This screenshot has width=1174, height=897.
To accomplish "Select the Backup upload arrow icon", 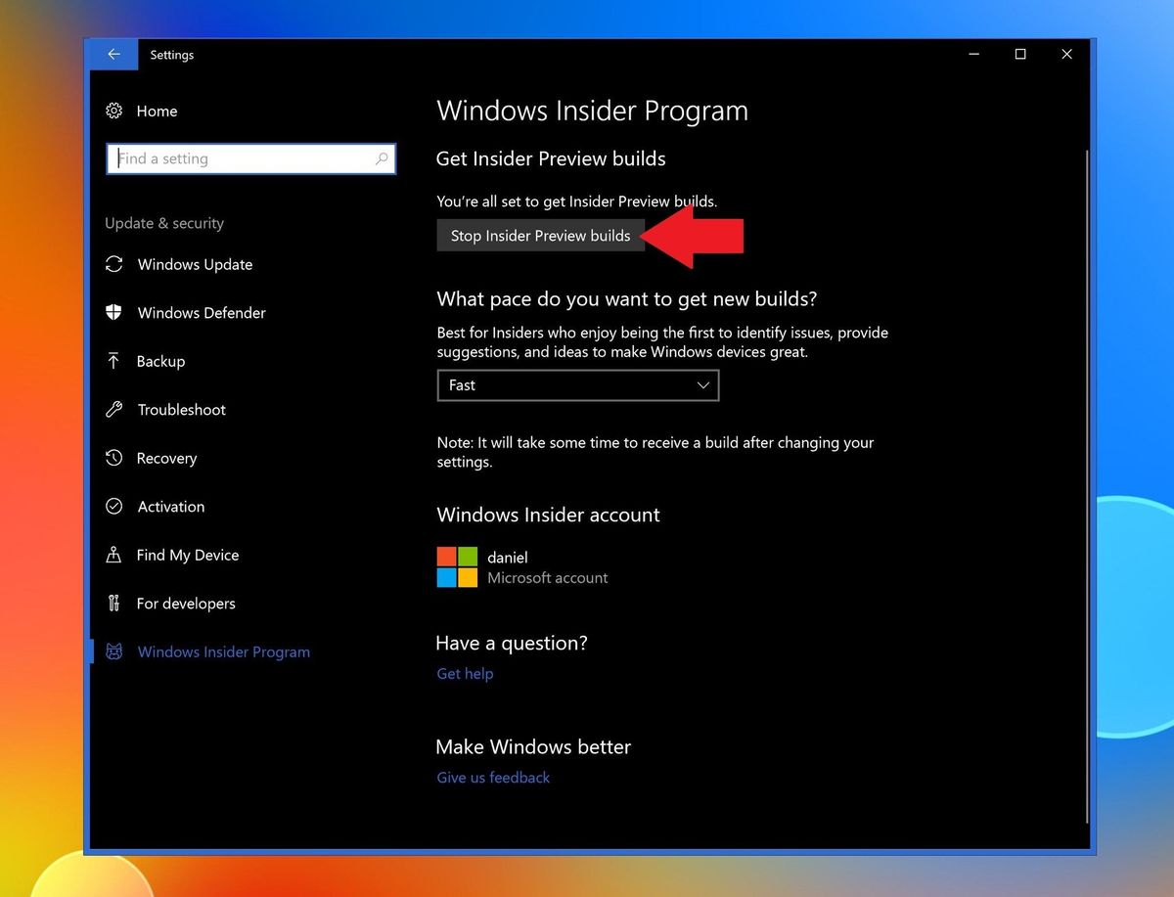I will 114,361.
